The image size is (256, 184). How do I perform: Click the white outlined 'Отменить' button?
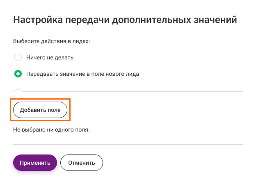click(82, 163)
